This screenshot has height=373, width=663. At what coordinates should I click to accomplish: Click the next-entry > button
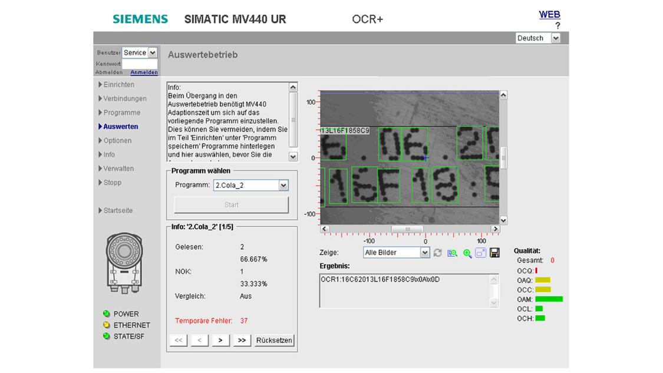click(x=221, y=340)
